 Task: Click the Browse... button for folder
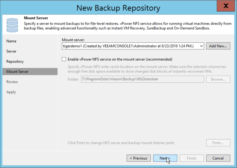[218, 79]
